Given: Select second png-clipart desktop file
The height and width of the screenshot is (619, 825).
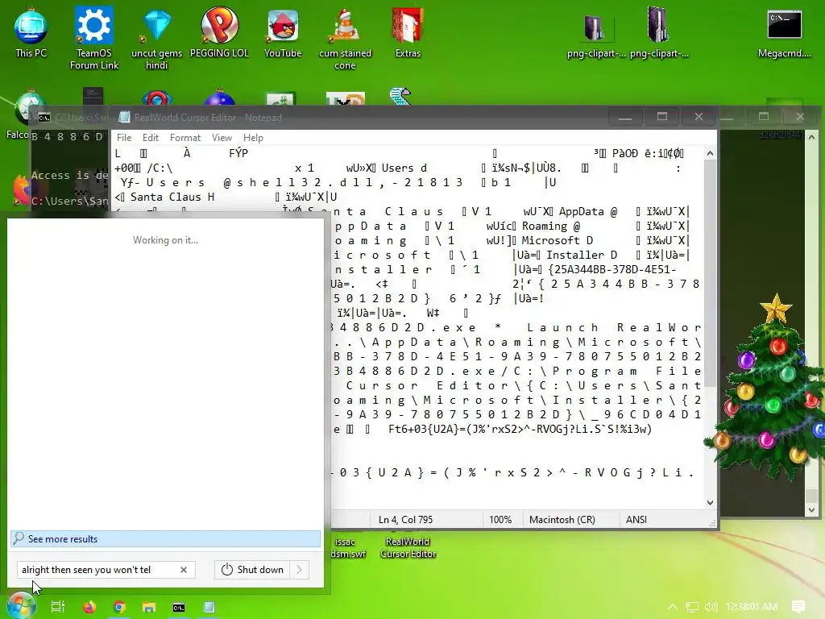Looking at the screenshot, I should pyautogui.click(x=659, y=32).
